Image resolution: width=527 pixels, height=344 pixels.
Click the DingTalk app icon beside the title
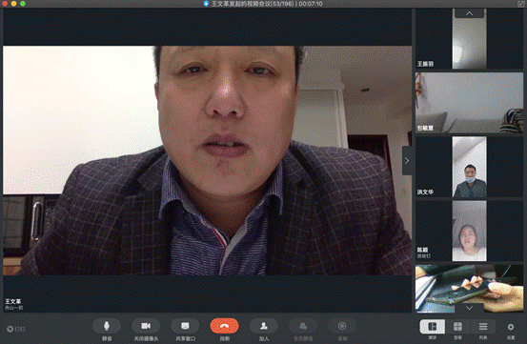click(206, 4)
